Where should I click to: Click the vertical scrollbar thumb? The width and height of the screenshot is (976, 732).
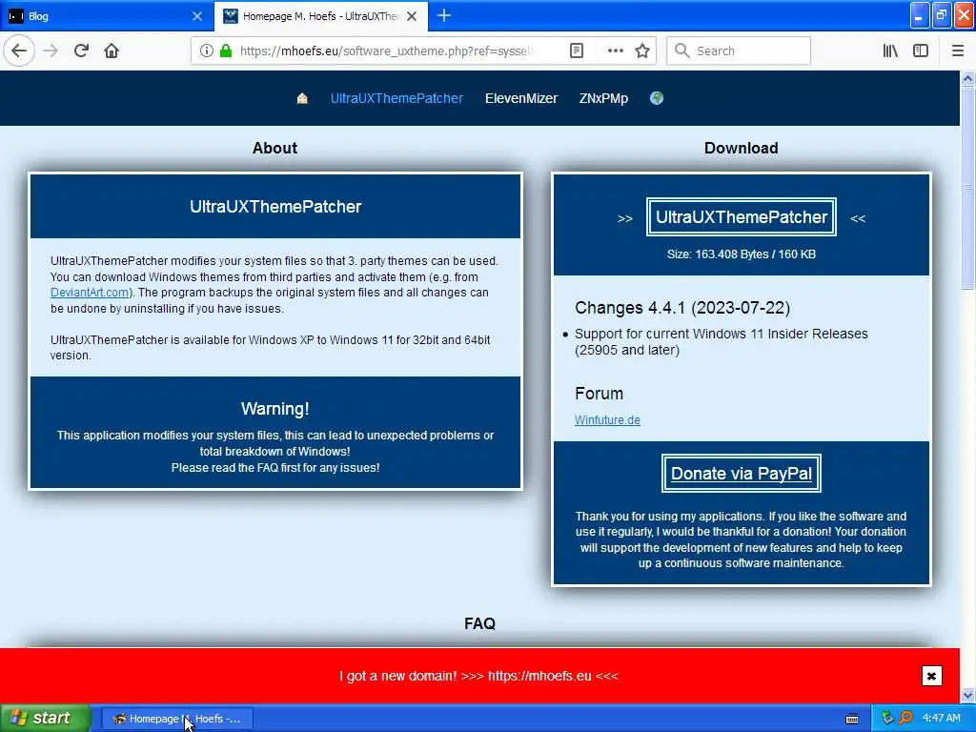[x=968, y=188]
